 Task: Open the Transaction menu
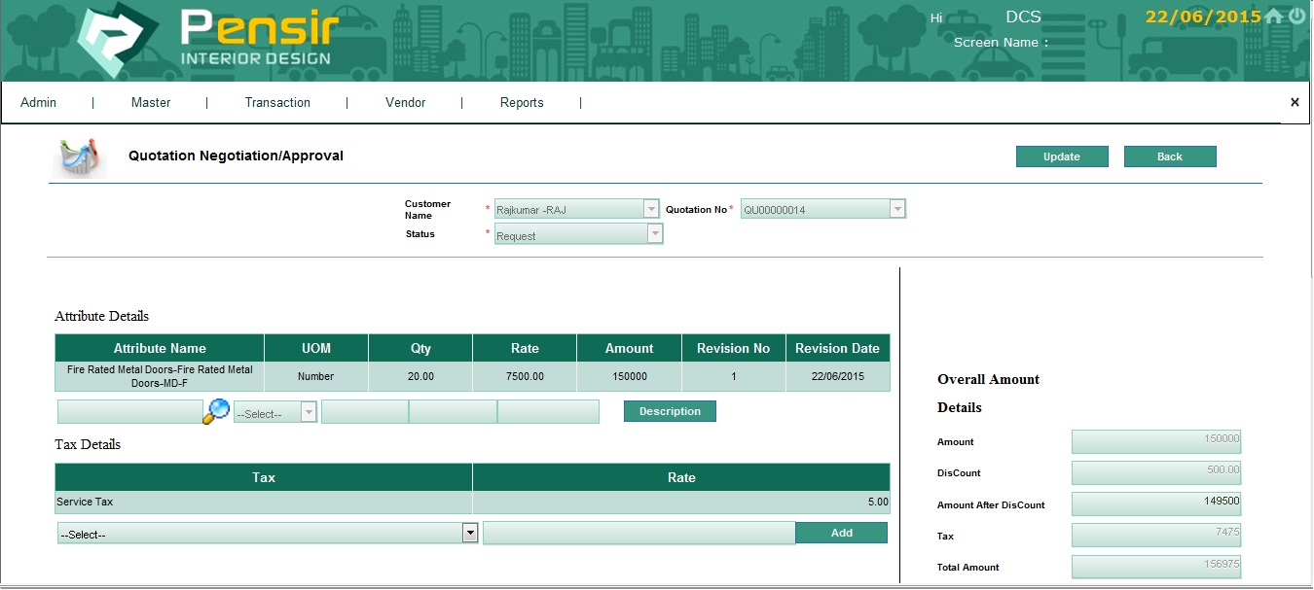pos(277,103)
